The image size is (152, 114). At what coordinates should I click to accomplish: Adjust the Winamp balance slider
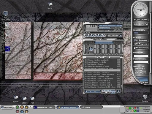coord(111,31)
